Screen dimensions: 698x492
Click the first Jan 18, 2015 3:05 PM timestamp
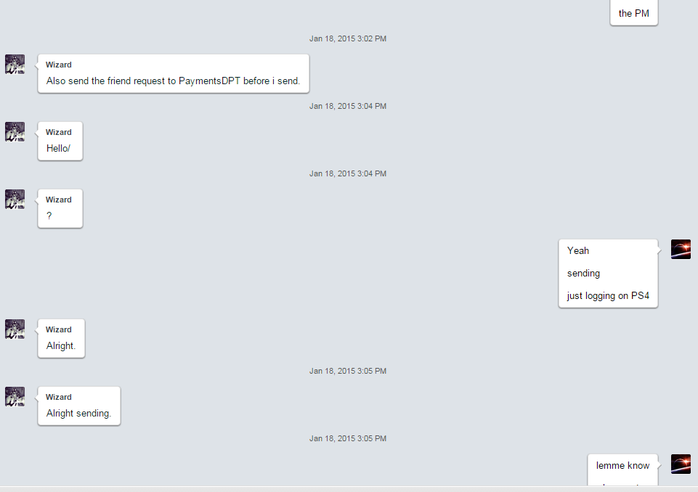click(x=348, y=371)
